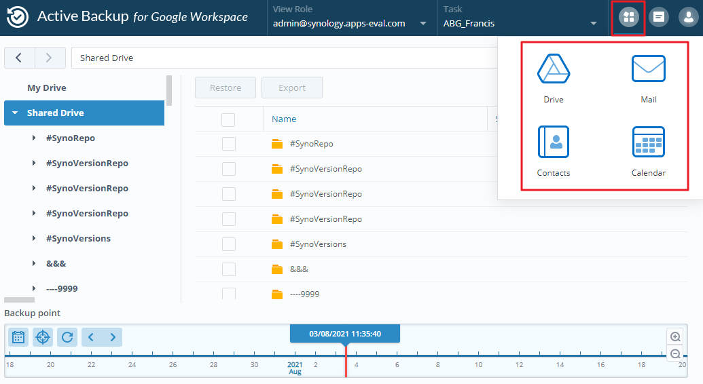Click the Backup point label

pyautogui.click(x=33, y=313)
